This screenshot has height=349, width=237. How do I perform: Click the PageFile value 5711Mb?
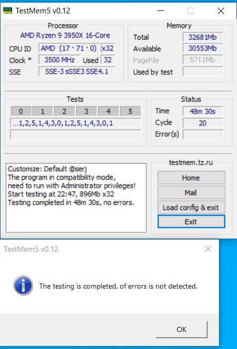202,60
